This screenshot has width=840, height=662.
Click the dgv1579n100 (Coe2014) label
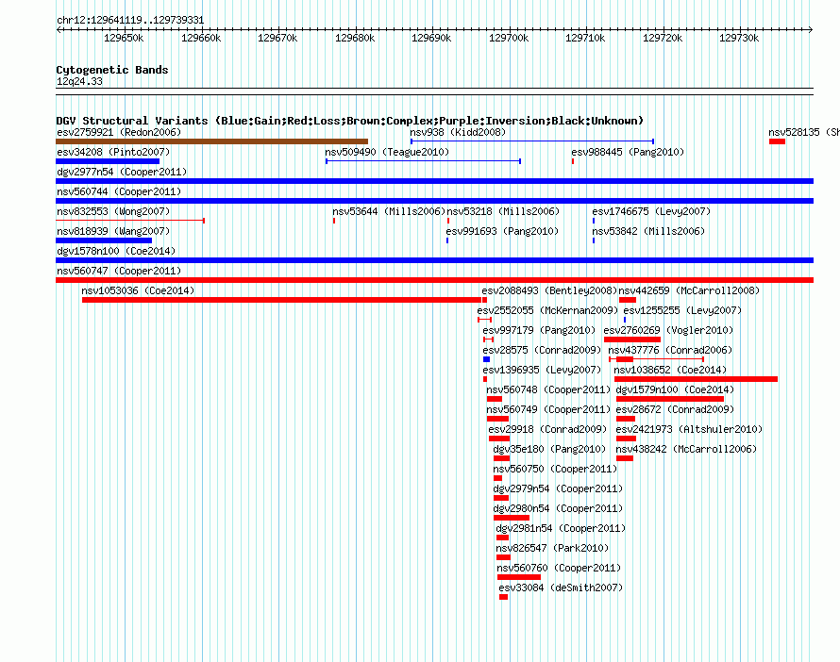click(675, 389)
